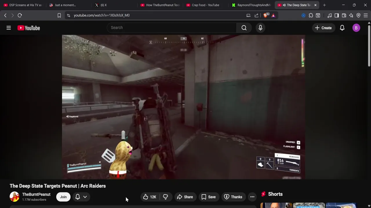Image resolution: width=371 pixels, height=208 pixels.
Task: Open more actions three-dot menu under video
Action: click(x=252, y=197)
